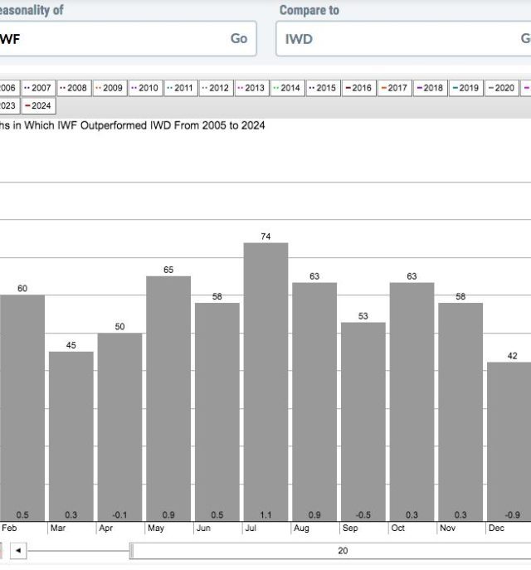Toggle the 2018 year legend button

click(x=431, y=88)
